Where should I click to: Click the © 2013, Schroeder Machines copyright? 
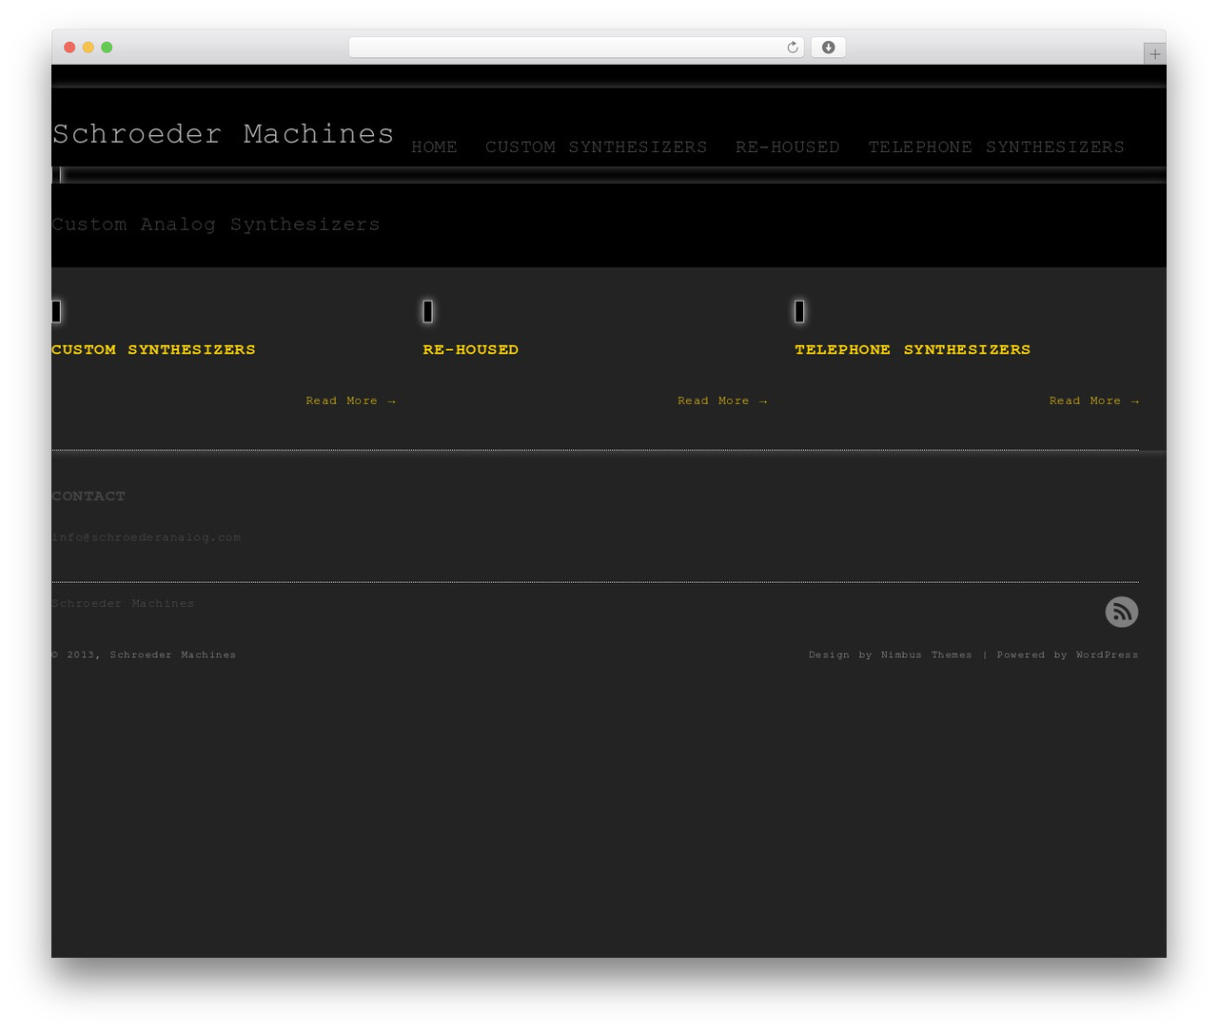tap(144, 654)
